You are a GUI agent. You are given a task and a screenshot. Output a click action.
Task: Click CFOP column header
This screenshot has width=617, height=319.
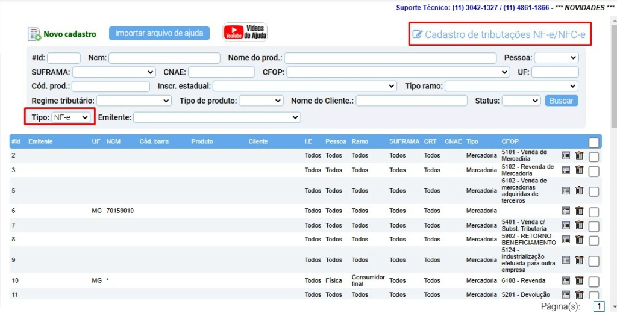(510, 141)
